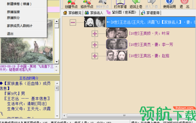
Task: Choose 新建续卷（续谱）menu item
Action: pos(19,4)
